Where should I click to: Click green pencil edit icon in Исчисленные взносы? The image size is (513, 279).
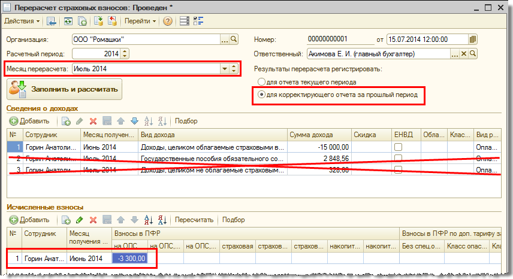pos(80,220)
